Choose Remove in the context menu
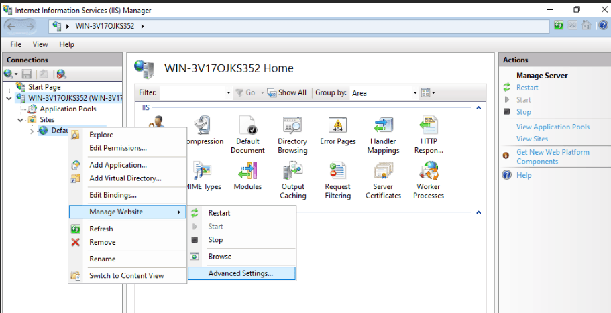 (127, 242)
